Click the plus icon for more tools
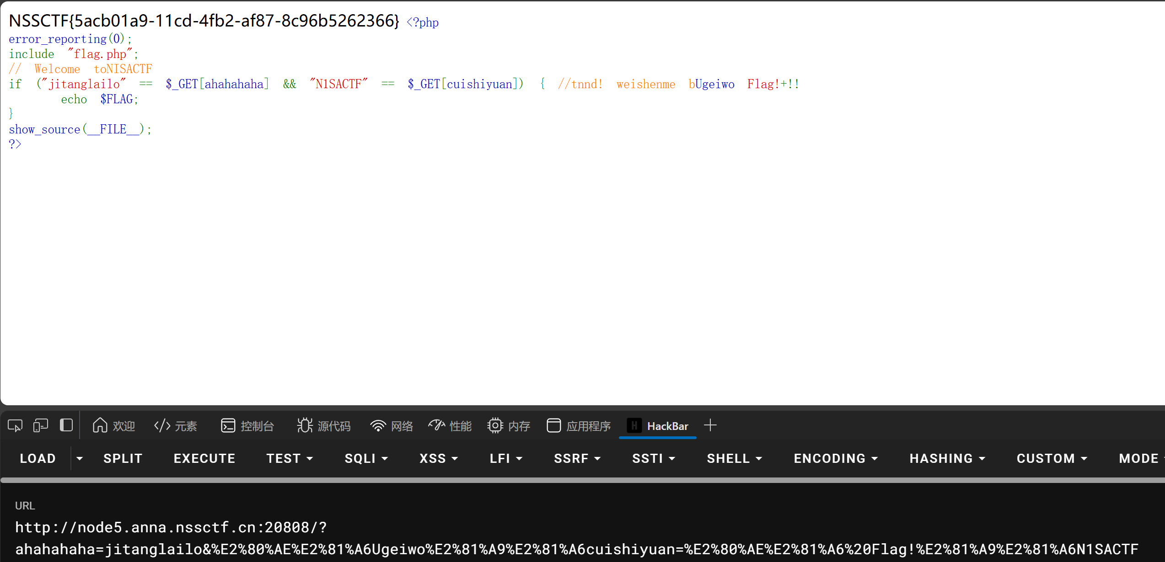This screenshot has height=562, width=1165. coord(710,425)
